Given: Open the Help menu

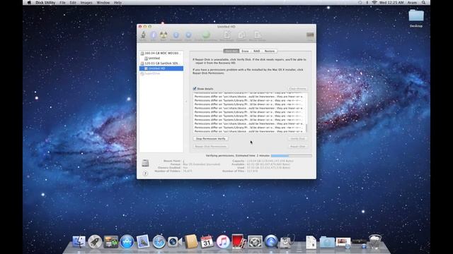Looking at the screenshot, I should click(117, 3).
